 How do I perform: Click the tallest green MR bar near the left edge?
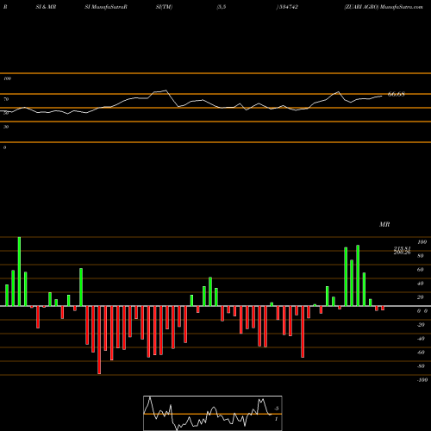click(x=19, y=272)
